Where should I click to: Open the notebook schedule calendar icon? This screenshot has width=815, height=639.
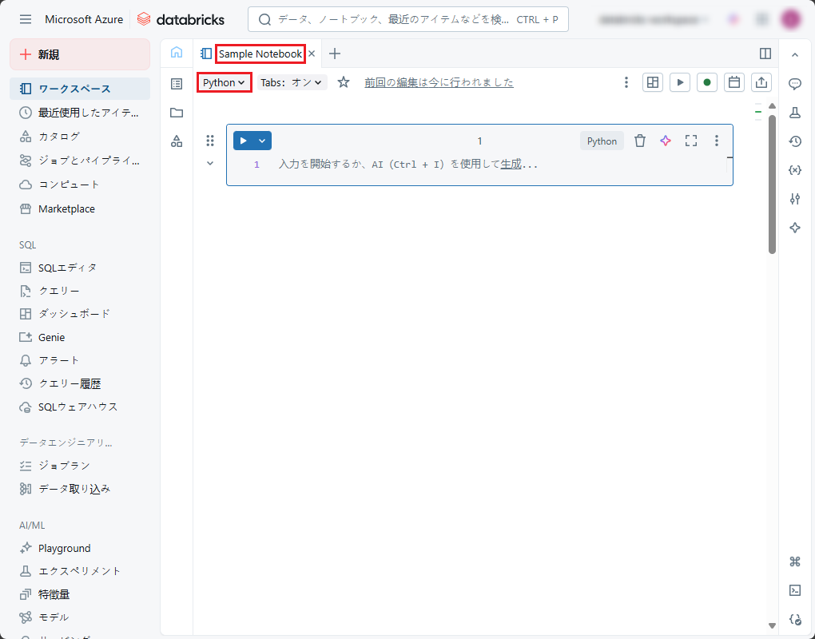[733, 82]
